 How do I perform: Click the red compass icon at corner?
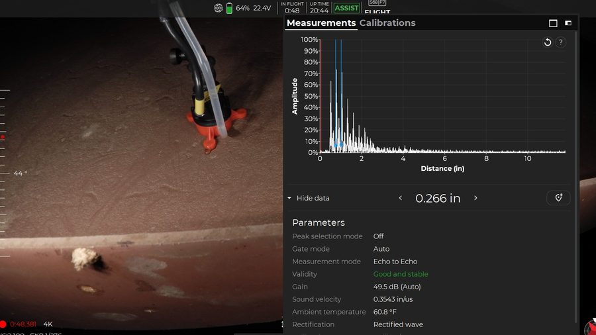pos(591,328)
